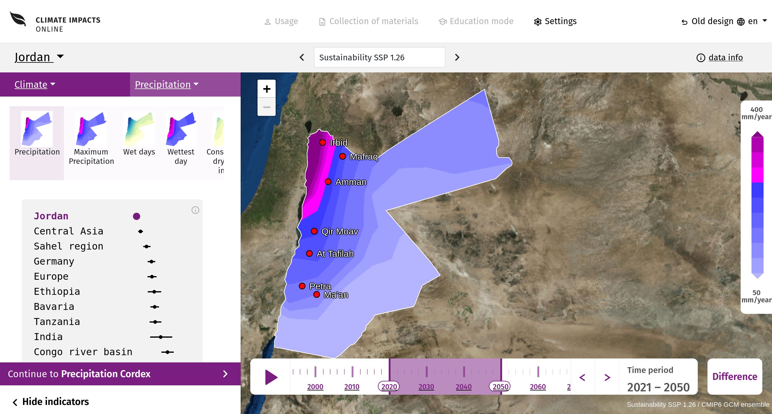This screenshot has width=772, height=414.
Task: Select the Wet days indicator thumbnail
Action: [139, 134]
